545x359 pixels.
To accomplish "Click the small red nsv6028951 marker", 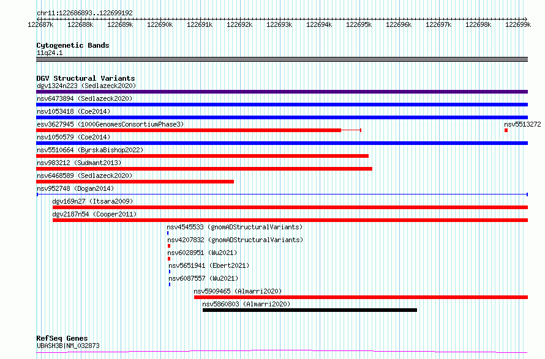I will pos(169,259).
